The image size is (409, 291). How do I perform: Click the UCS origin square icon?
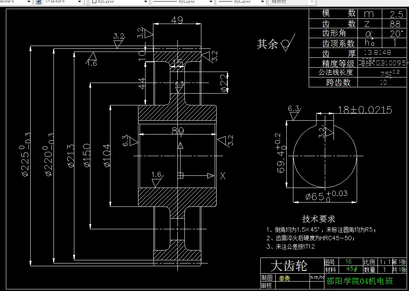point(180,175)
